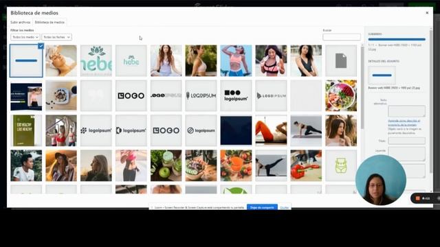
Task: Switch to the Biblioteca de medios tab
Action: click(49, 22)
